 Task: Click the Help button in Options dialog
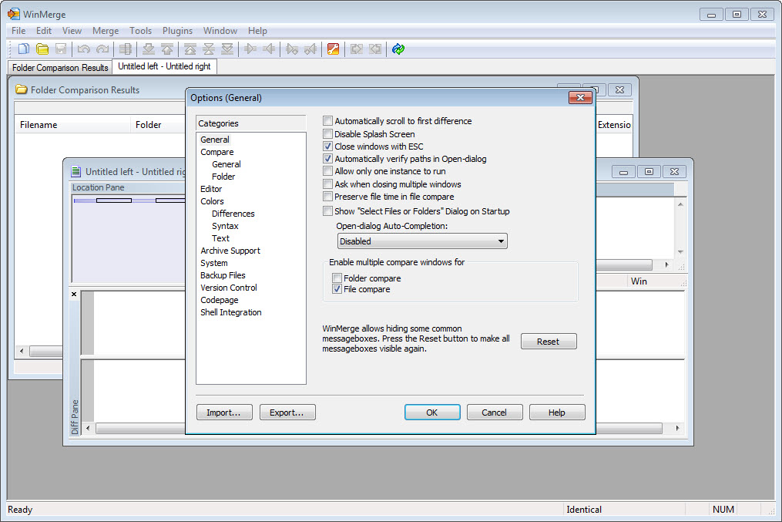(x=556, y=413)
